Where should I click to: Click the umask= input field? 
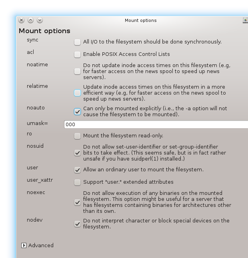156,124
